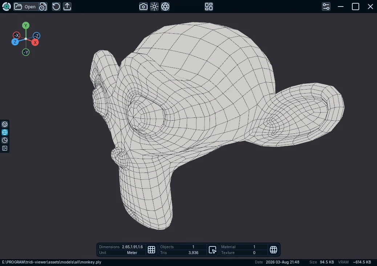Click the Z axis on gizmo
The height and width of the screenshot is (266, 377).
pos(15,42)
